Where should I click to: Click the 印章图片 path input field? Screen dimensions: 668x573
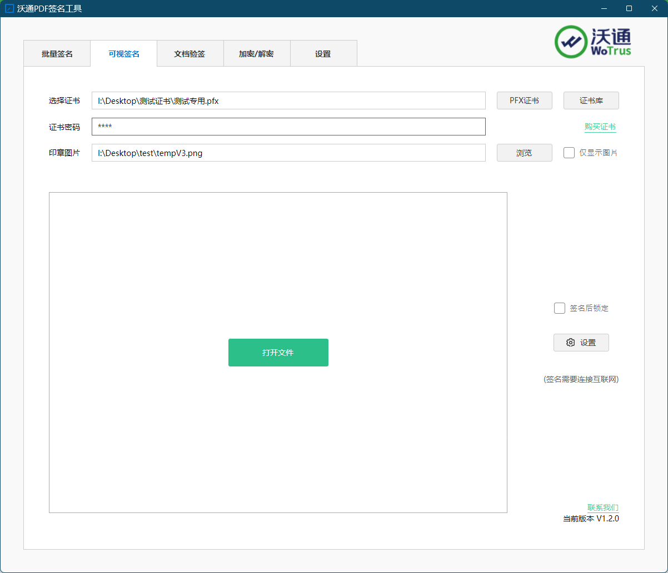[288, 153]
